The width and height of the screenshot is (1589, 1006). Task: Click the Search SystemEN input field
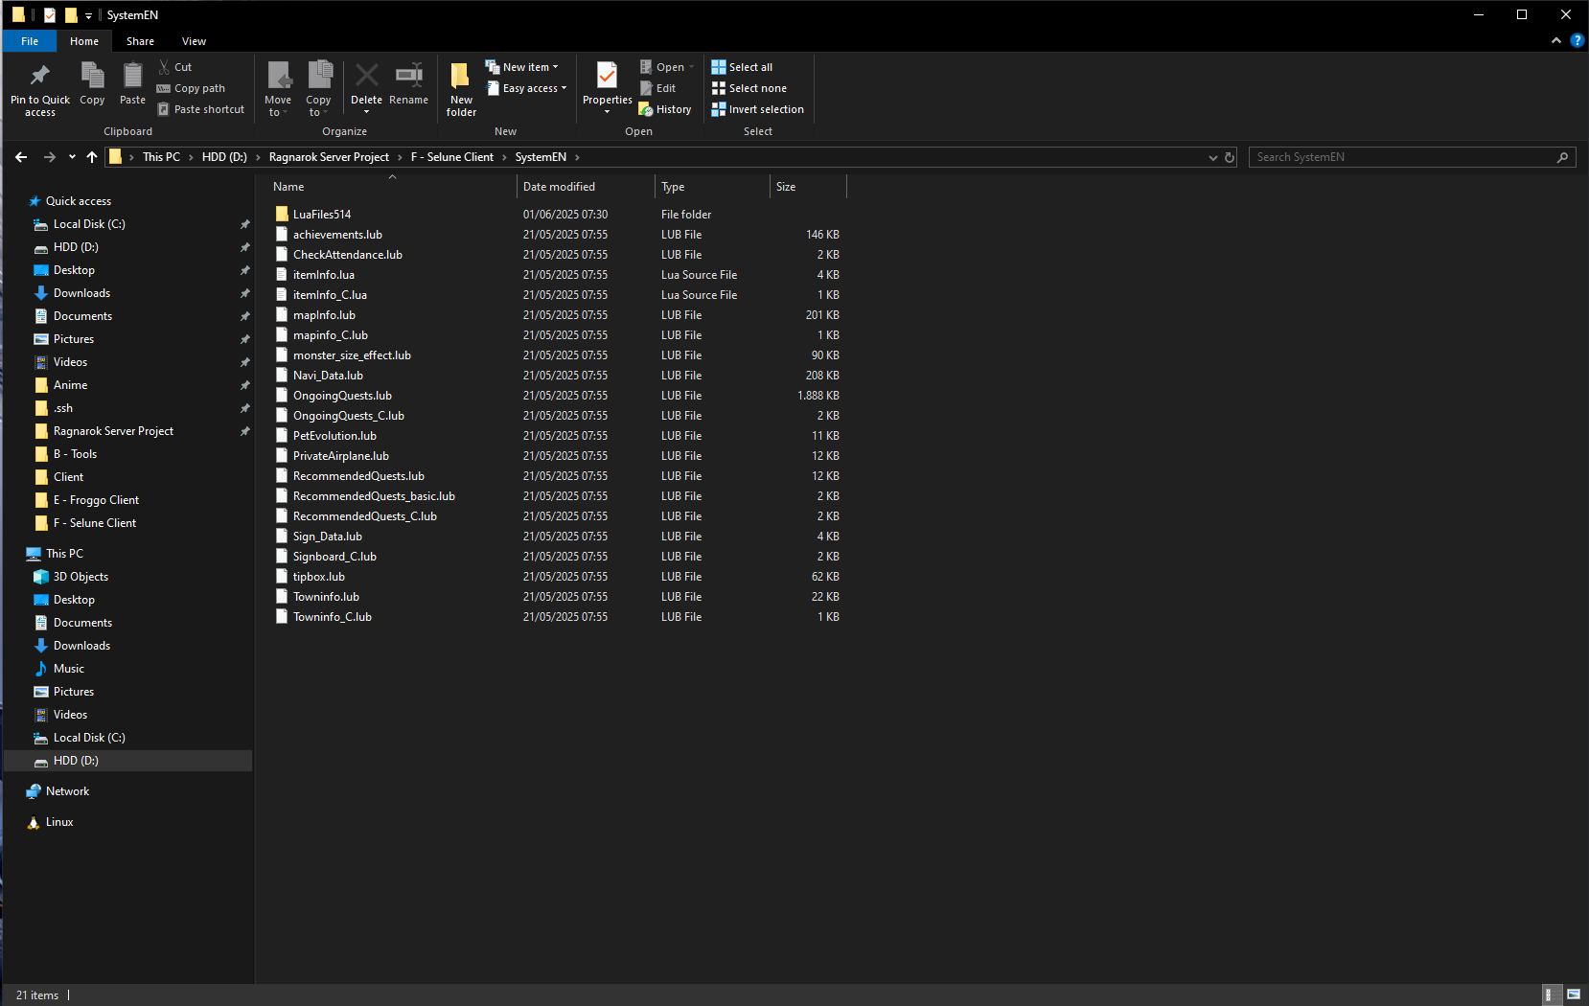pos(1404,157)
